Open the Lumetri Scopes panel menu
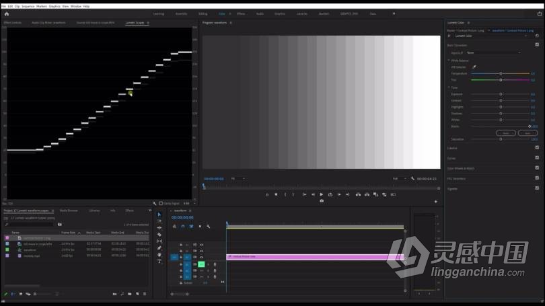Viewport: 545px width, 306px height. (x=148, y=23)
